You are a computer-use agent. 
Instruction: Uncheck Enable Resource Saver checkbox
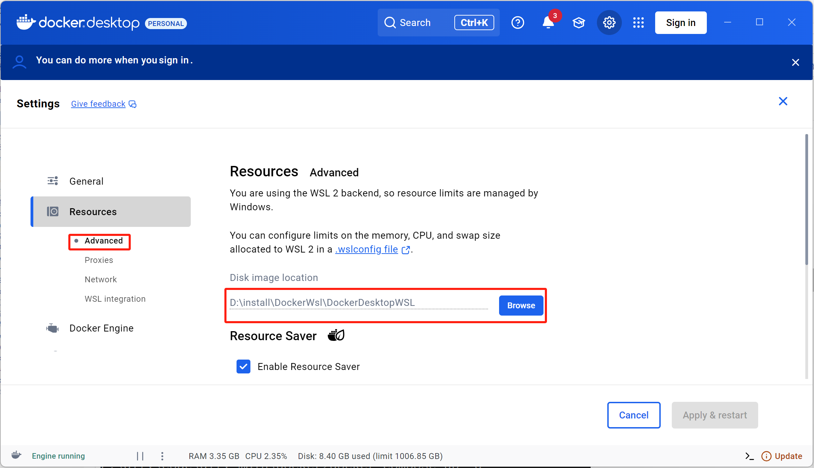(x=243, y=367)
